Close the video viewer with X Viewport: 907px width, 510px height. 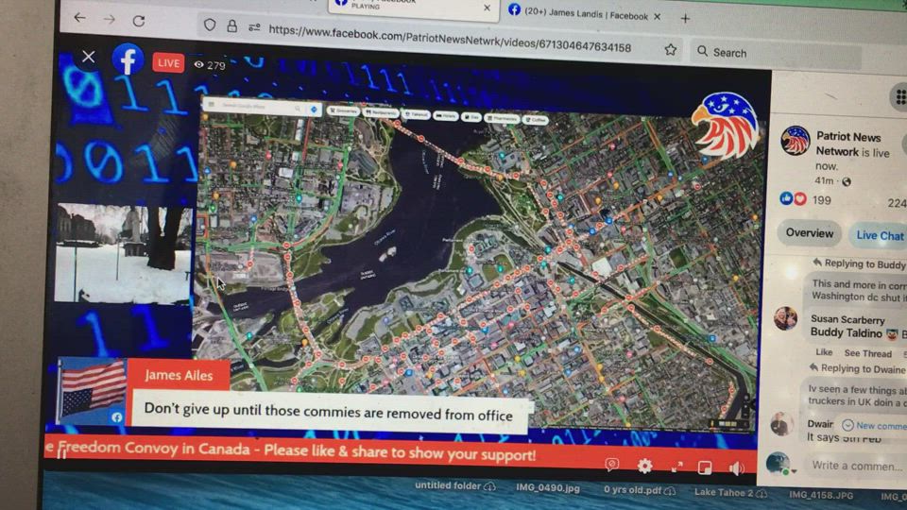88,58
